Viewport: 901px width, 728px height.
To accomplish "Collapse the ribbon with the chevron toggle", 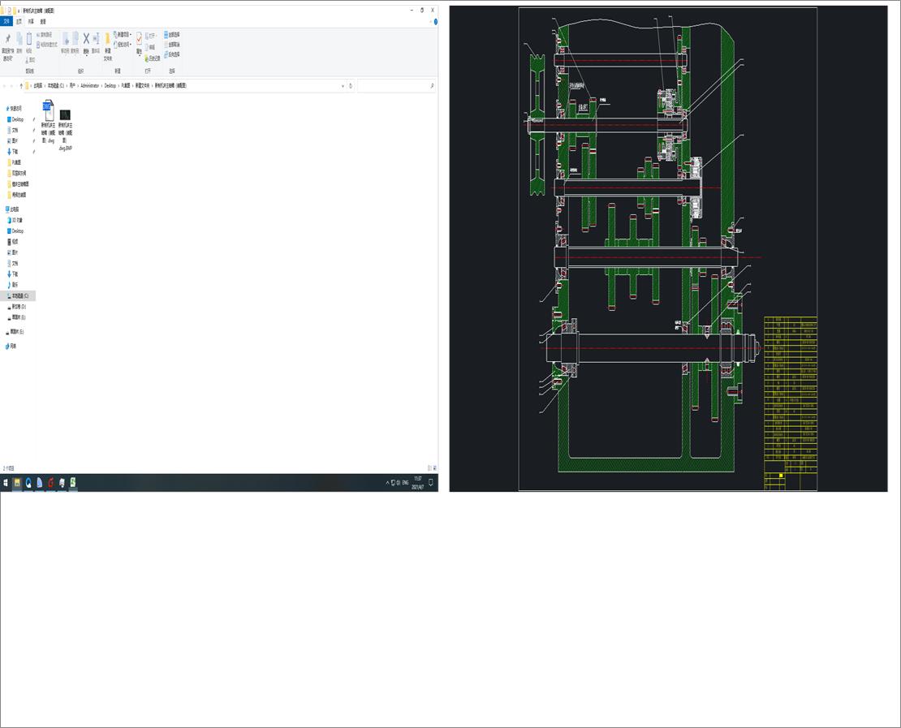I will click(430, 21).
